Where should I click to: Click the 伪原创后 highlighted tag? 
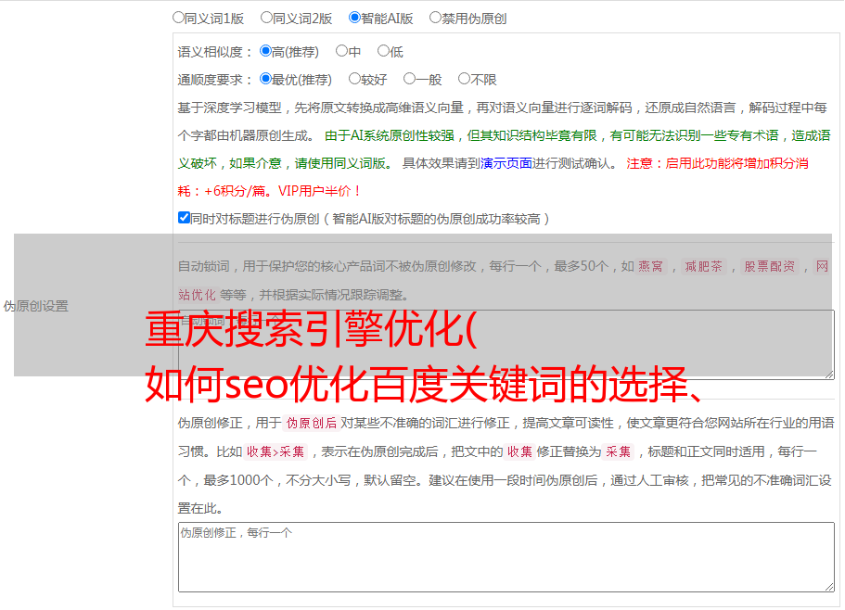pos(312,423)
